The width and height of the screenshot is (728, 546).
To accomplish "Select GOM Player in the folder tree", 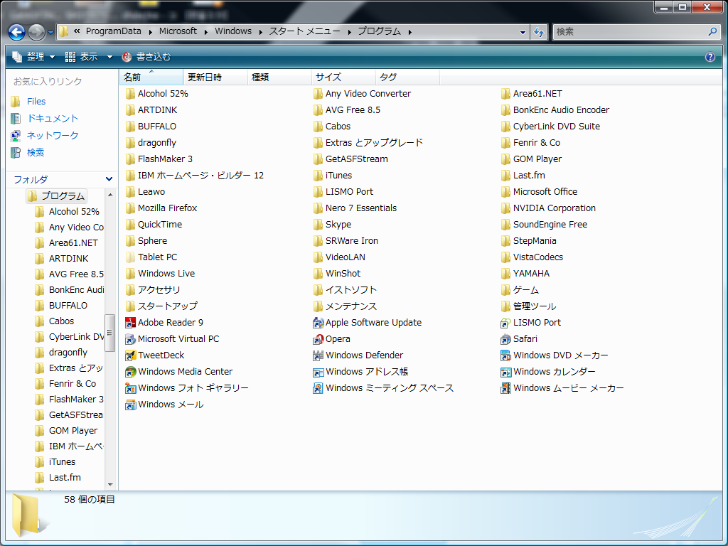I will pyautogui.click(x=67, y=430).
